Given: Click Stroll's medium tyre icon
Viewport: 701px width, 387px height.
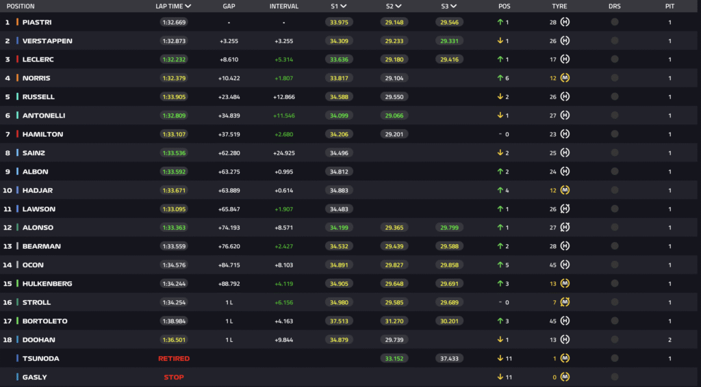Looking at the screenshot, I should (x=565, y=302).
